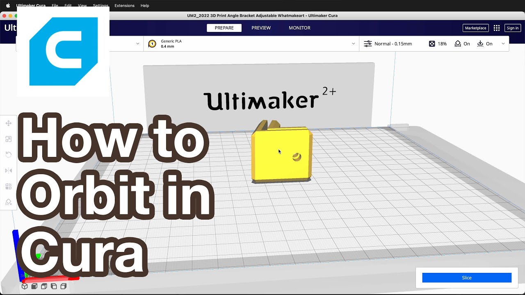The image size is (525, 295).
Task: Click the extruder 1 material icon
Action: pos(152,44)
